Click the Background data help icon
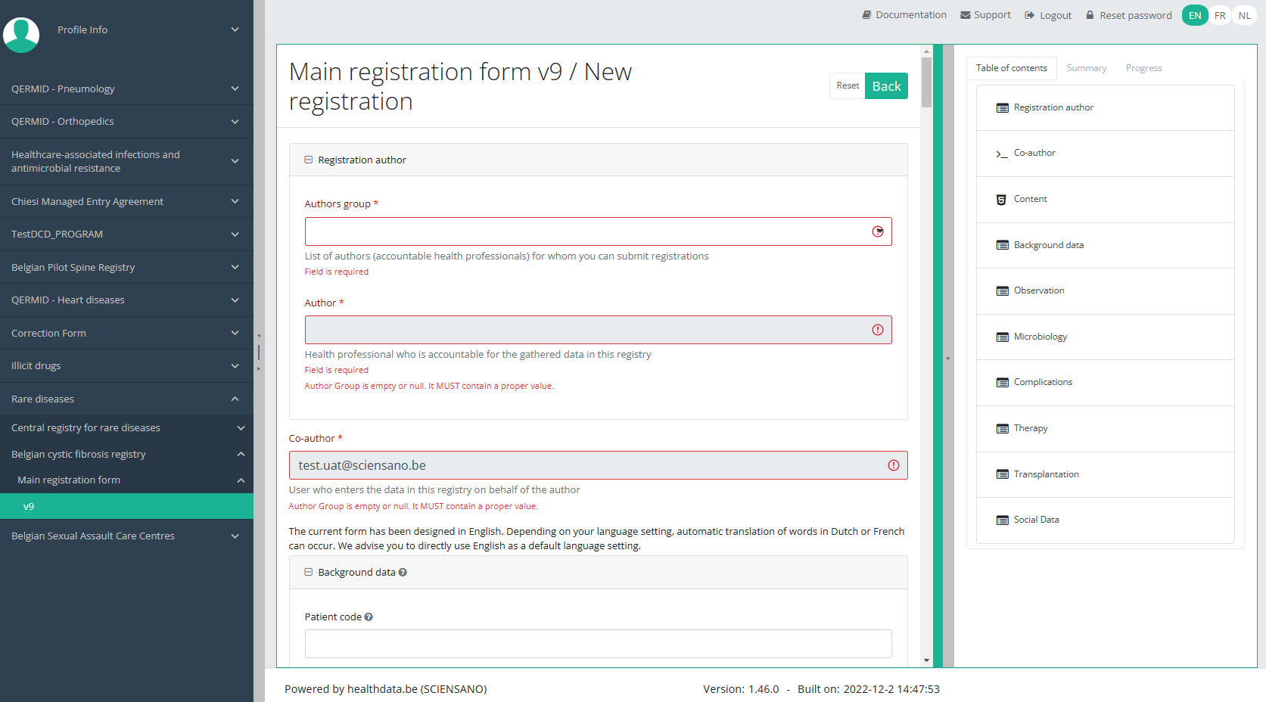This screenshot has height=702, width=1266. [x=403, y=573]
